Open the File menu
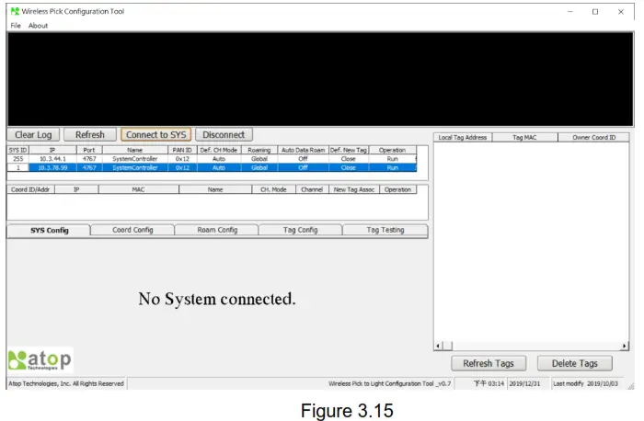The image size is (644, 421). coord(16,26)
